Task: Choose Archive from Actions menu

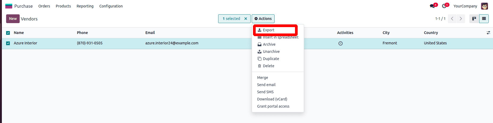Action: click(x=278, y=44)
